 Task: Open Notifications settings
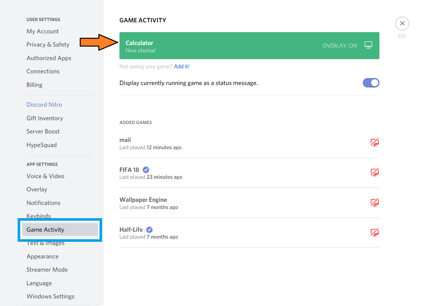click(43, 203)
